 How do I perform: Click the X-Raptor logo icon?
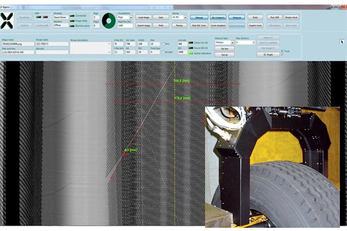point(7,21)
